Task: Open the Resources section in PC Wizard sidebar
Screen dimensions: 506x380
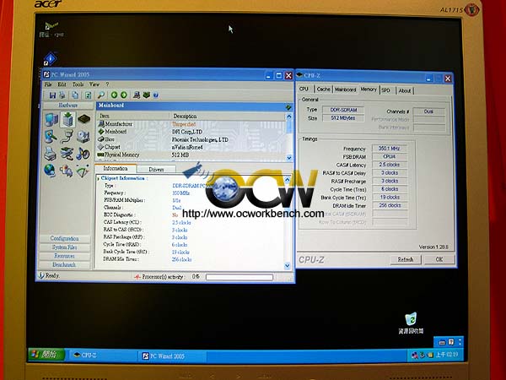Action: pos(65,256)
